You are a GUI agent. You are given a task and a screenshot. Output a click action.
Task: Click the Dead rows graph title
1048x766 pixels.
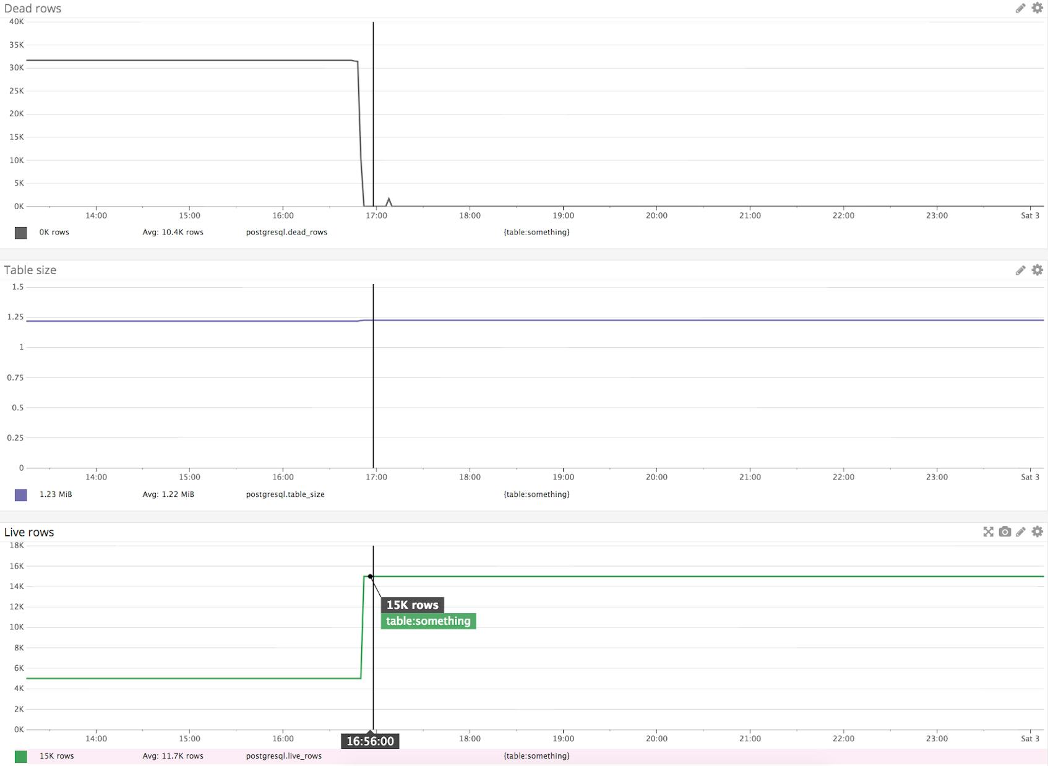(x=33, y=9)
